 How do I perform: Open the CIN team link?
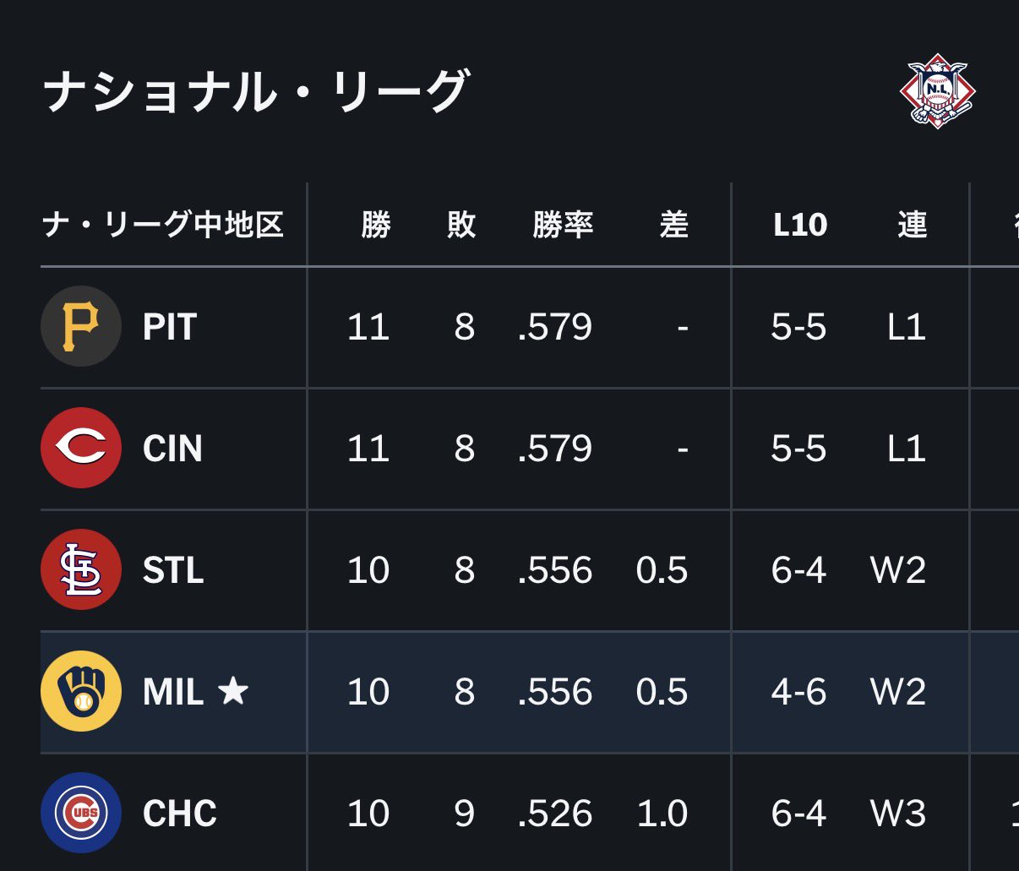coord(172,449)
